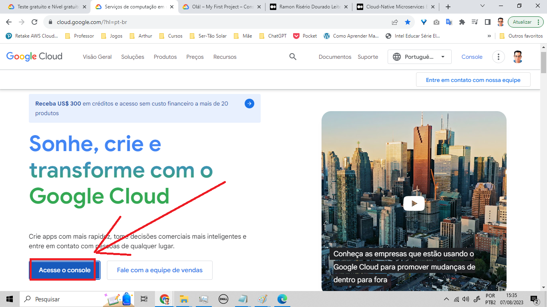Open the Retake AWS Cloud bookmark
Viewport: 547px width, 307px height.
pyautogui.click(x=32, y=36)
